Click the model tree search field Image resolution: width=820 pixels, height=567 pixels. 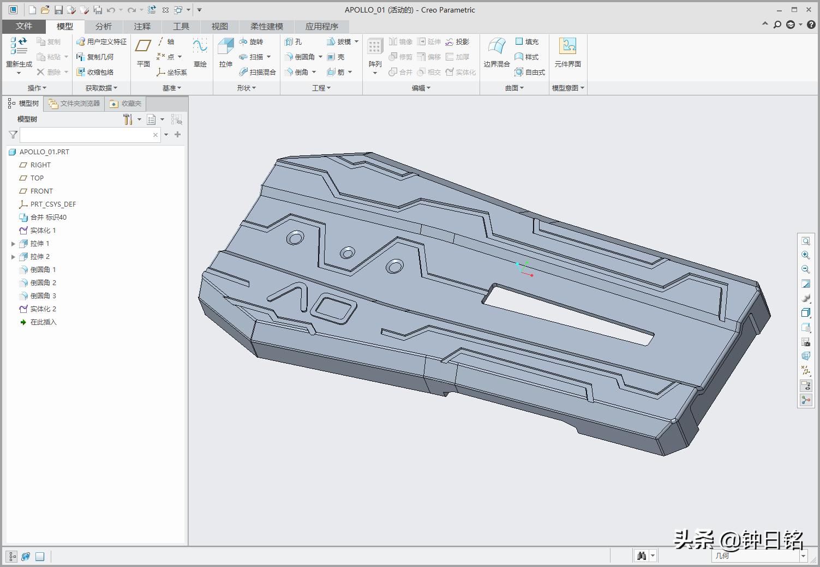(87, 135)
